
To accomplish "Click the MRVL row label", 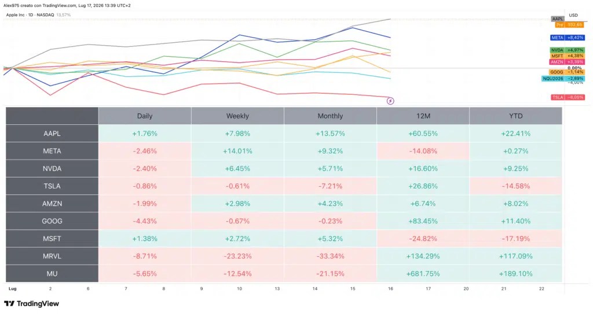I will click(x=52, y=256).
